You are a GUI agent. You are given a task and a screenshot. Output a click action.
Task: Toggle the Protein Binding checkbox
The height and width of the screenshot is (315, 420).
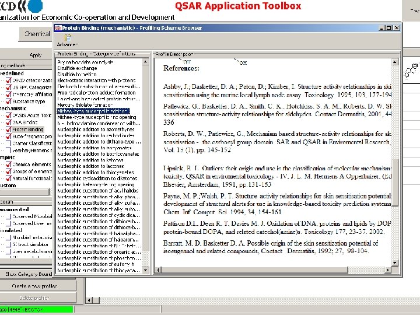click(9, 129)
